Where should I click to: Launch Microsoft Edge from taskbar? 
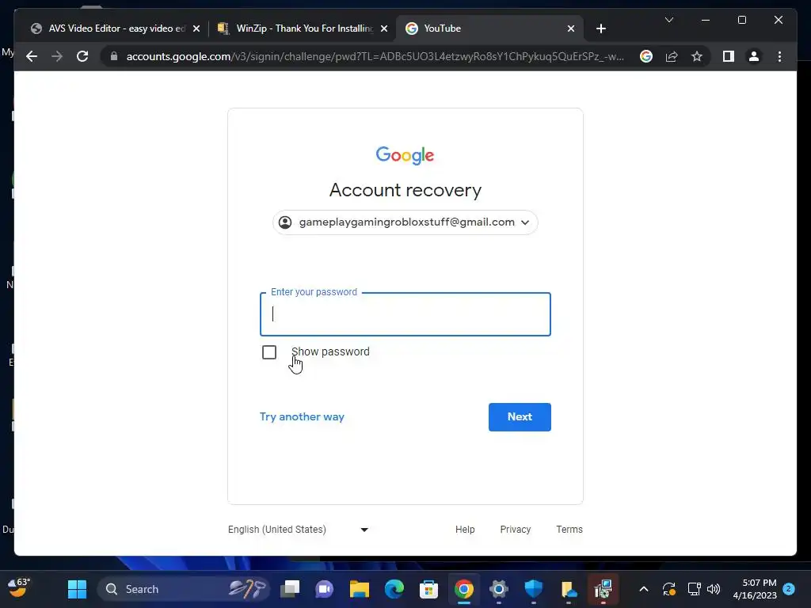394,589
